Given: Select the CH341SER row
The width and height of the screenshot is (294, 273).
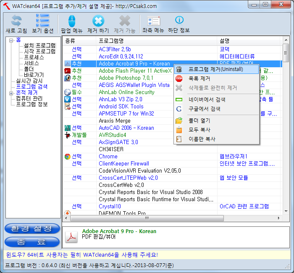Looking at the screenshot, I should (172, 149).
